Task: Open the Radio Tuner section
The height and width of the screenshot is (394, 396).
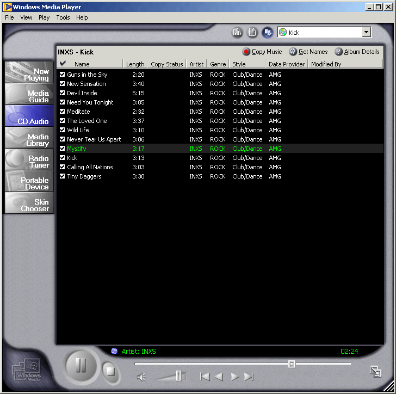Action: (29, 159)
